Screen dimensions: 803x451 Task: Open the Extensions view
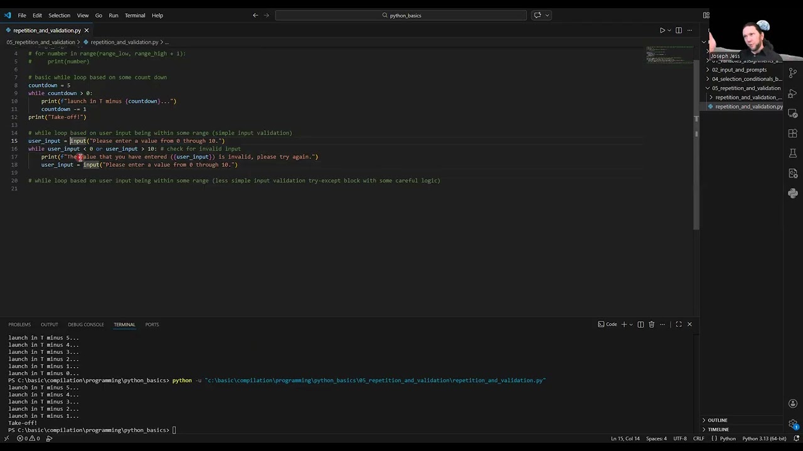point(792,133)
